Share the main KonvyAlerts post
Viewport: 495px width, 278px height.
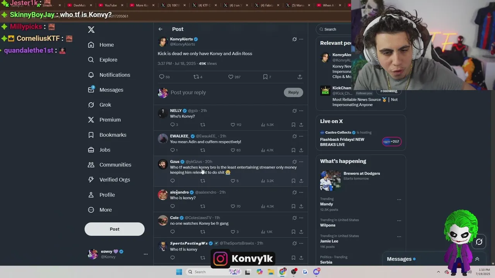pos(300,77)
